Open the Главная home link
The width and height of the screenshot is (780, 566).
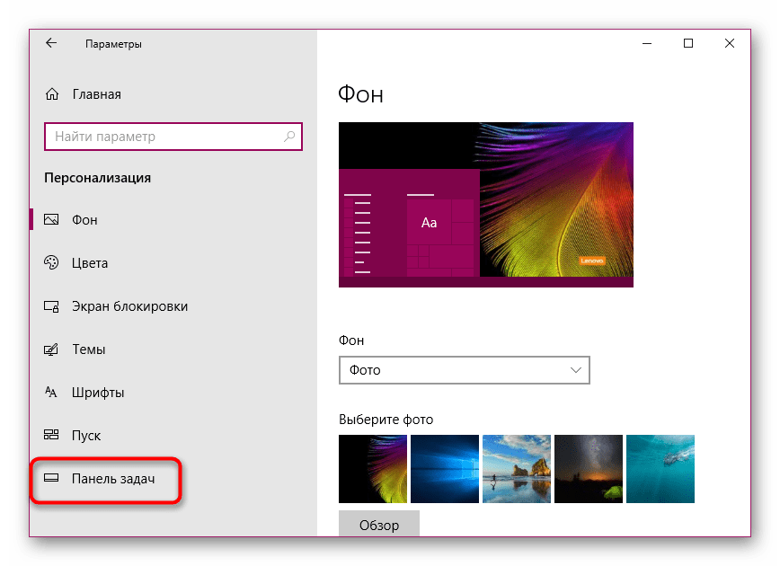pyautogui.click(x=96, y=94)
